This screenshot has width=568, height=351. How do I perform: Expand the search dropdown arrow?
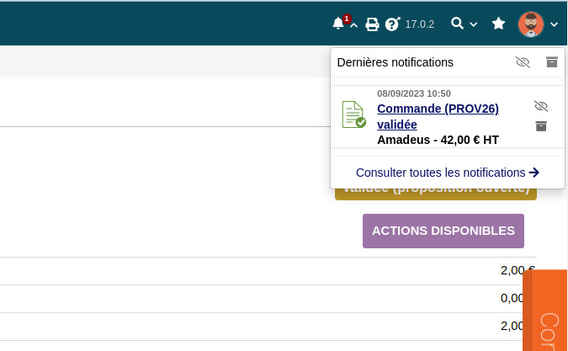click(474, 24)
